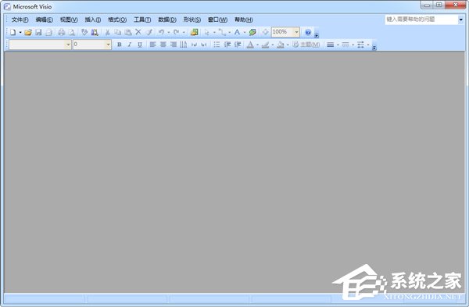Toggle Center text alignment
The height and width of the screenshot is (307, 469).
(x=163, y=45)
